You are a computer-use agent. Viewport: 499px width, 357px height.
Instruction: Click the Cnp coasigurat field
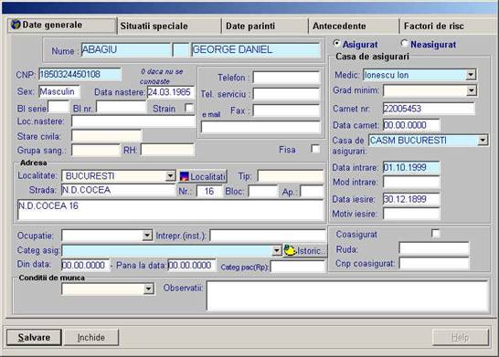pyautogui.click(x=434, y=264)
